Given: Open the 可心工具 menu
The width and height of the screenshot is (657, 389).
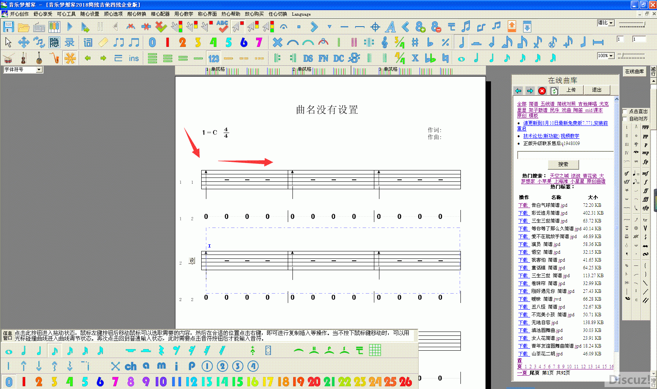Looking at the screenshot, I should click(x=66, y=14).
